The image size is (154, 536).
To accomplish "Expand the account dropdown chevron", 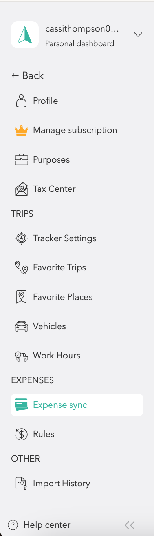I will 138,35.
